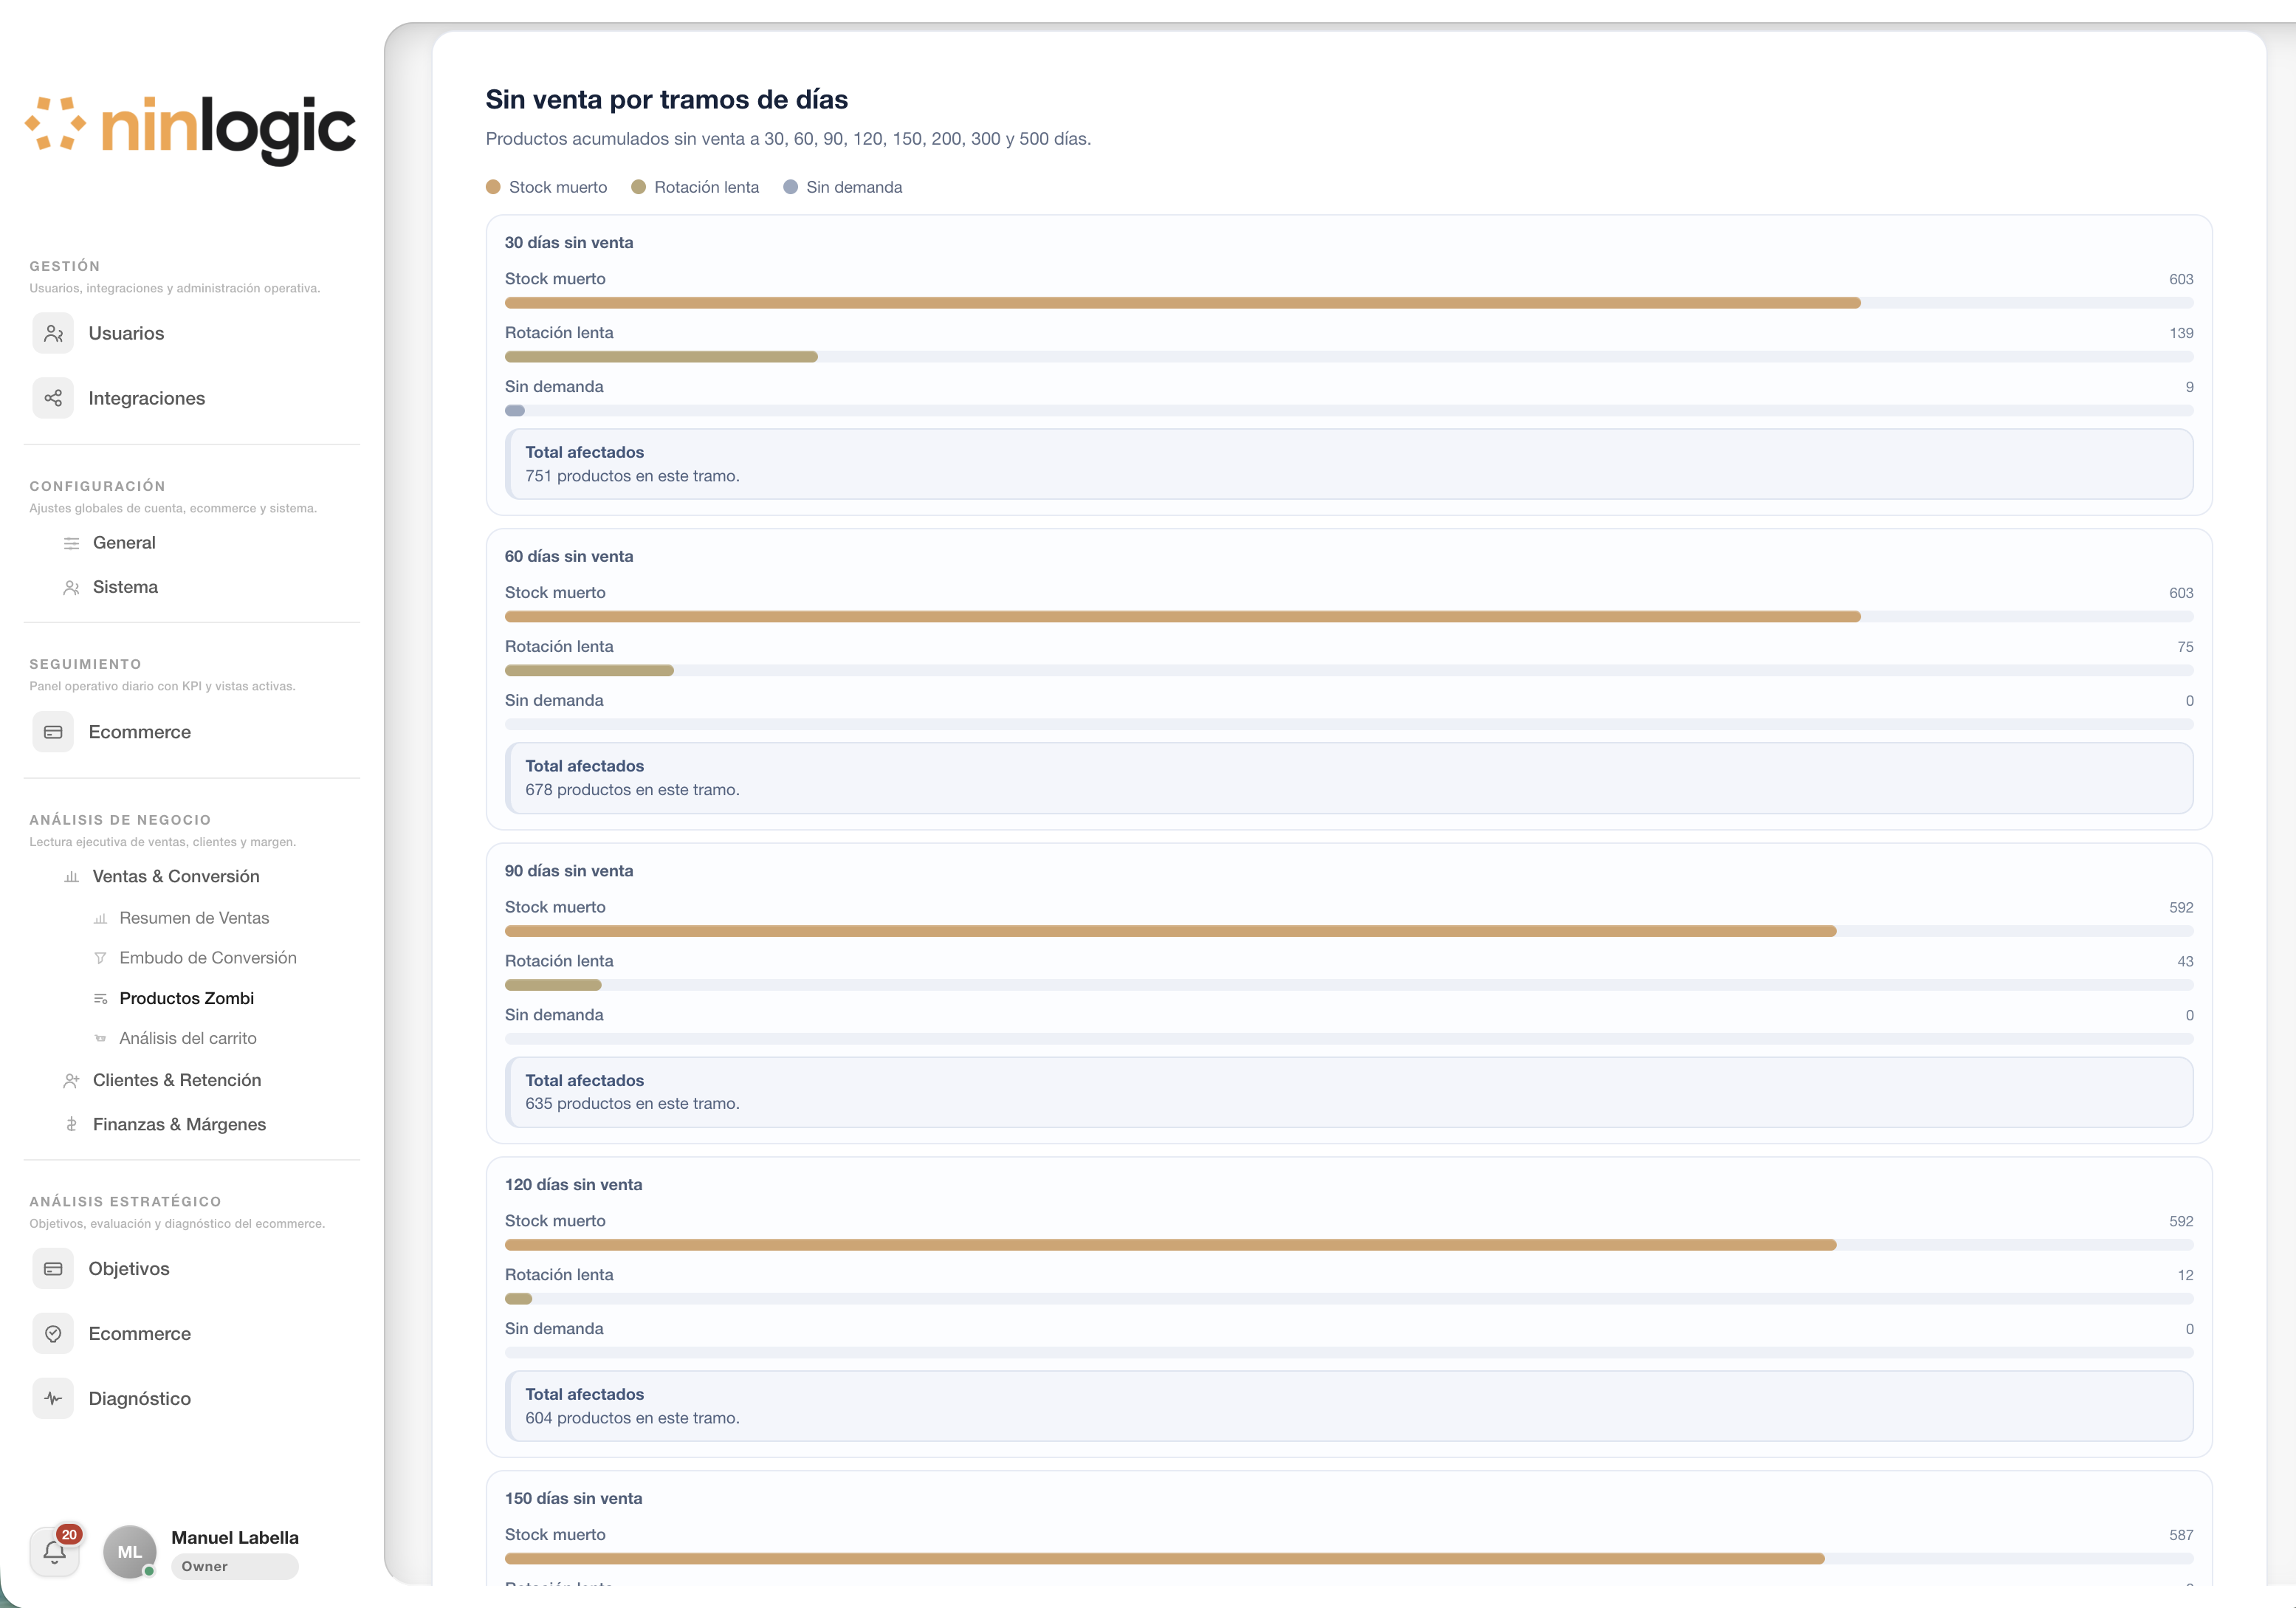
Task: Click Stock muerto bar in 30 días card
Action: [1183, 303]
